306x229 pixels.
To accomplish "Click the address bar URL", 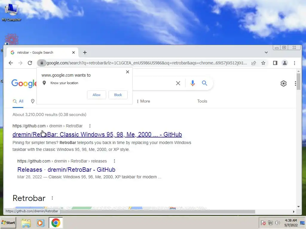I will [x=147, y=63].
